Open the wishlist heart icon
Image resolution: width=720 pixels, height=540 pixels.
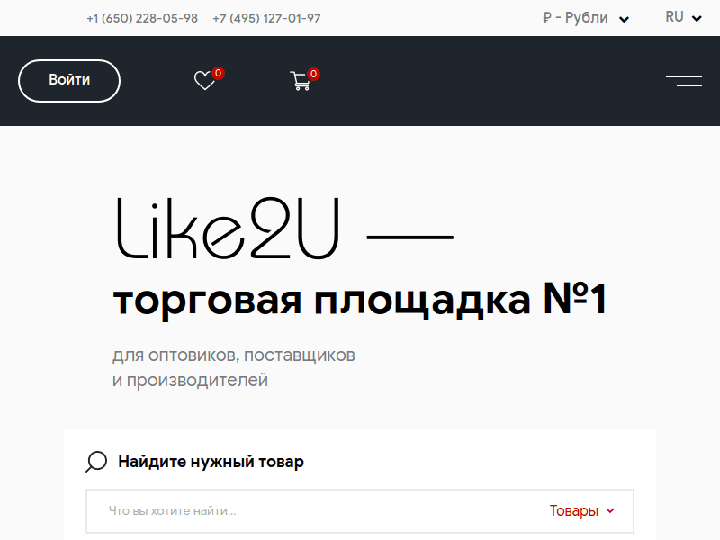coord(205,81)
